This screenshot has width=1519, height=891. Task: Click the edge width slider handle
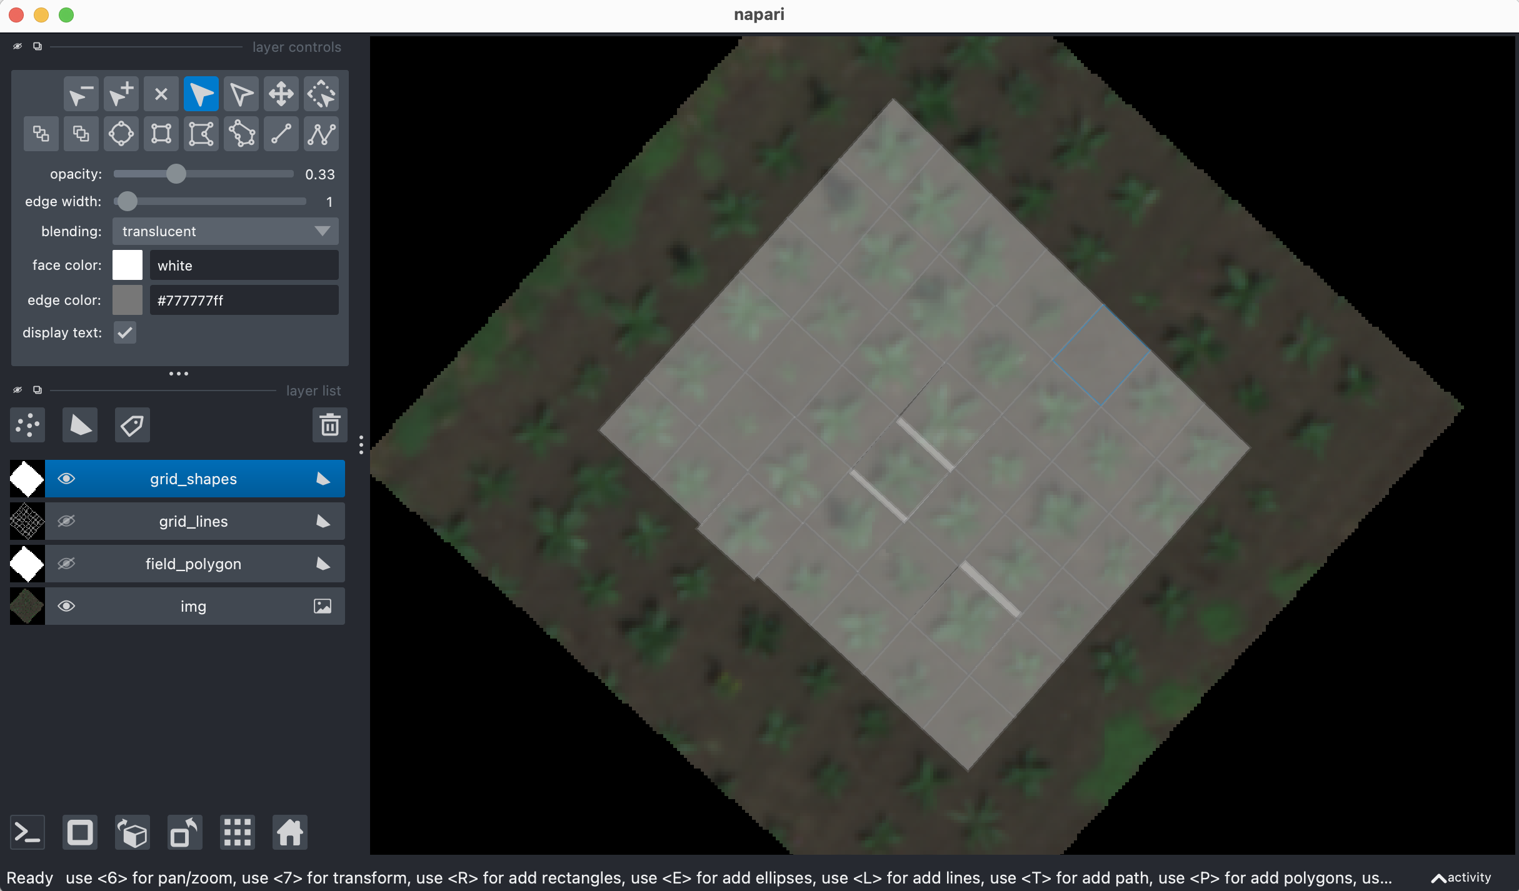coord(127,201)
